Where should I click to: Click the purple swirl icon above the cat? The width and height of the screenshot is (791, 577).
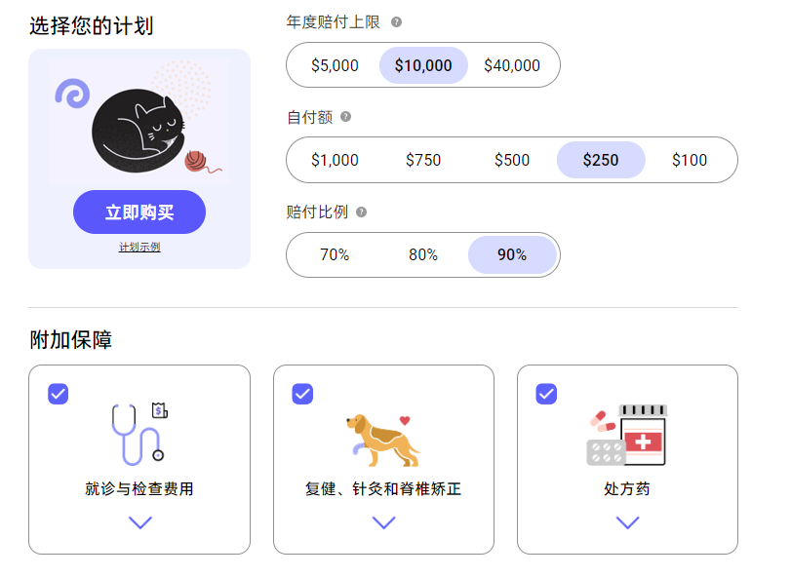[x=72, y=94]
